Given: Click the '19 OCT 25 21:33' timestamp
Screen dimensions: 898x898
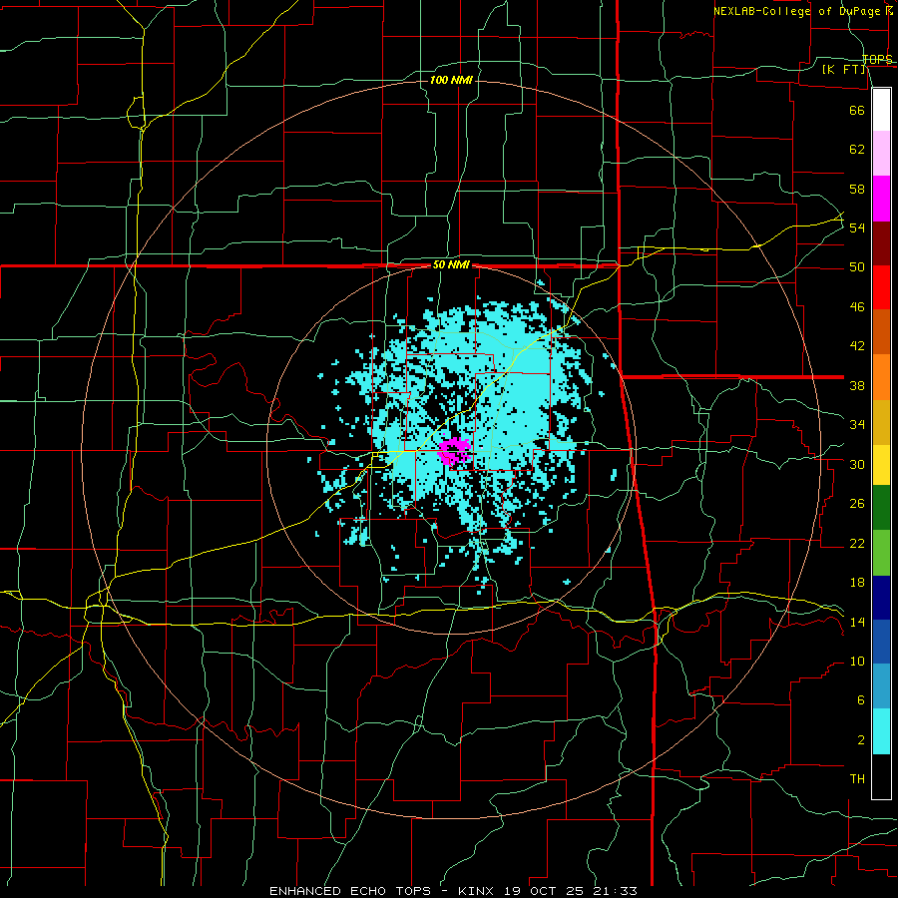Looking at the screenshot, I should (571, 891).
